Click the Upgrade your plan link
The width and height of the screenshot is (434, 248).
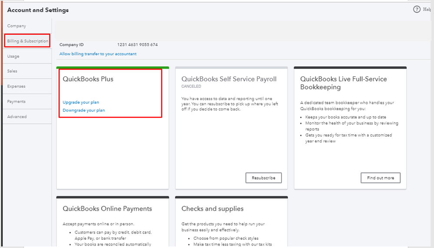point(81,102)
